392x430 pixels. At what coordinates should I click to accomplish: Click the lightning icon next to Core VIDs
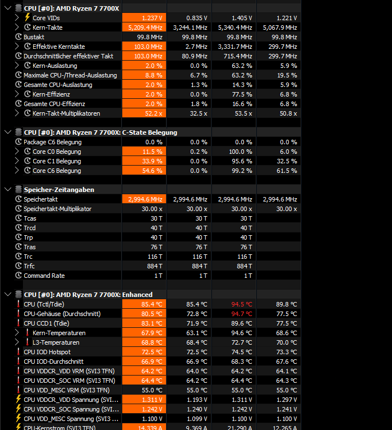(27, 17)
